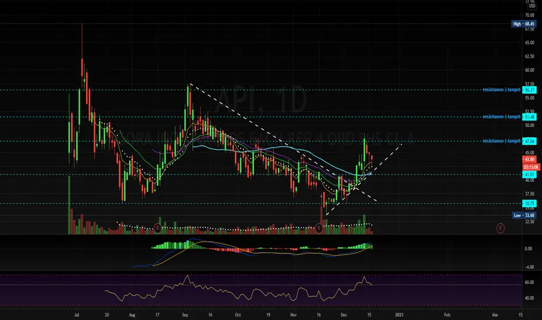Viewport: 542px width, 320px height.
Task: Click the 41.01 horizontal line price tag
Action: (x=529, y=175)
